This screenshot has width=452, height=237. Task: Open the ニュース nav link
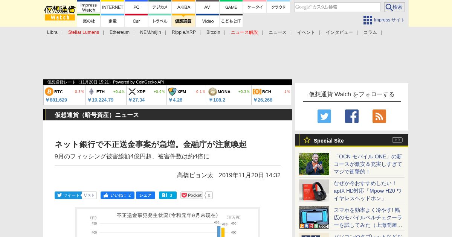coord(278,32)
